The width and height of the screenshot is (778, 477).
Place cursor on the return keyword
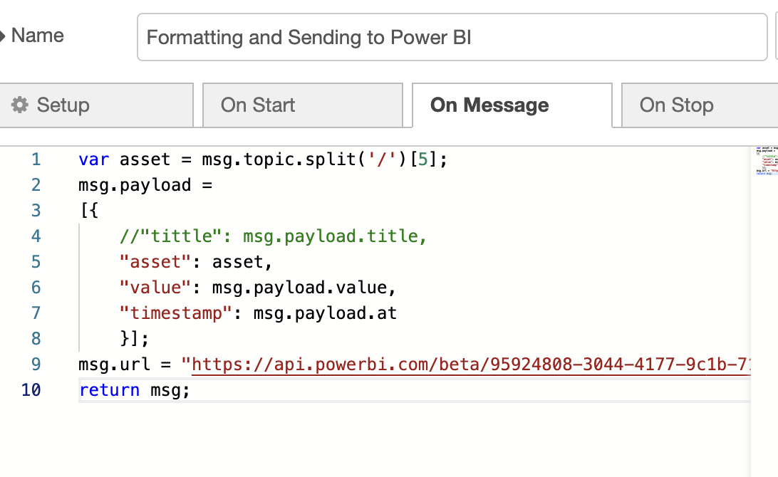tap(109, 390)
